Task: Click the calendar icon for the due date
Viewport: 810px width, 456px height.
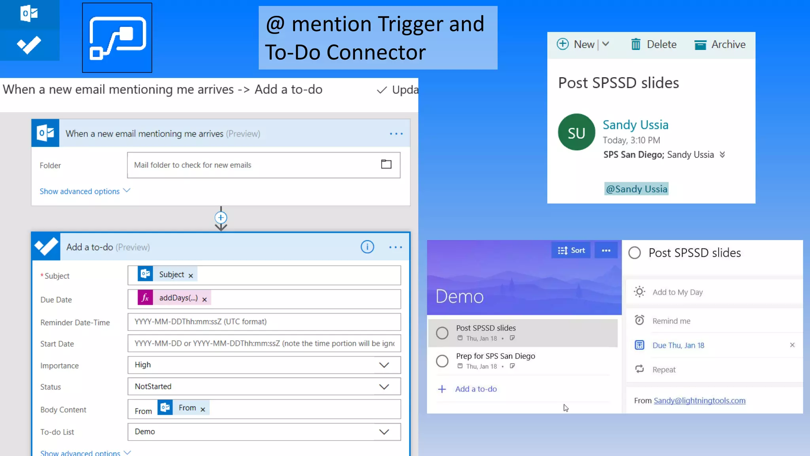Action: pyautogui.click(x=639, y=345)
